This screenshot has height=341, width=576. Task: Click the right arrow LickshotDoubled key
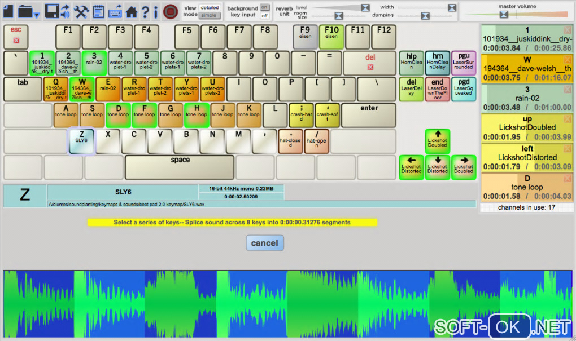tap(464, 167)
